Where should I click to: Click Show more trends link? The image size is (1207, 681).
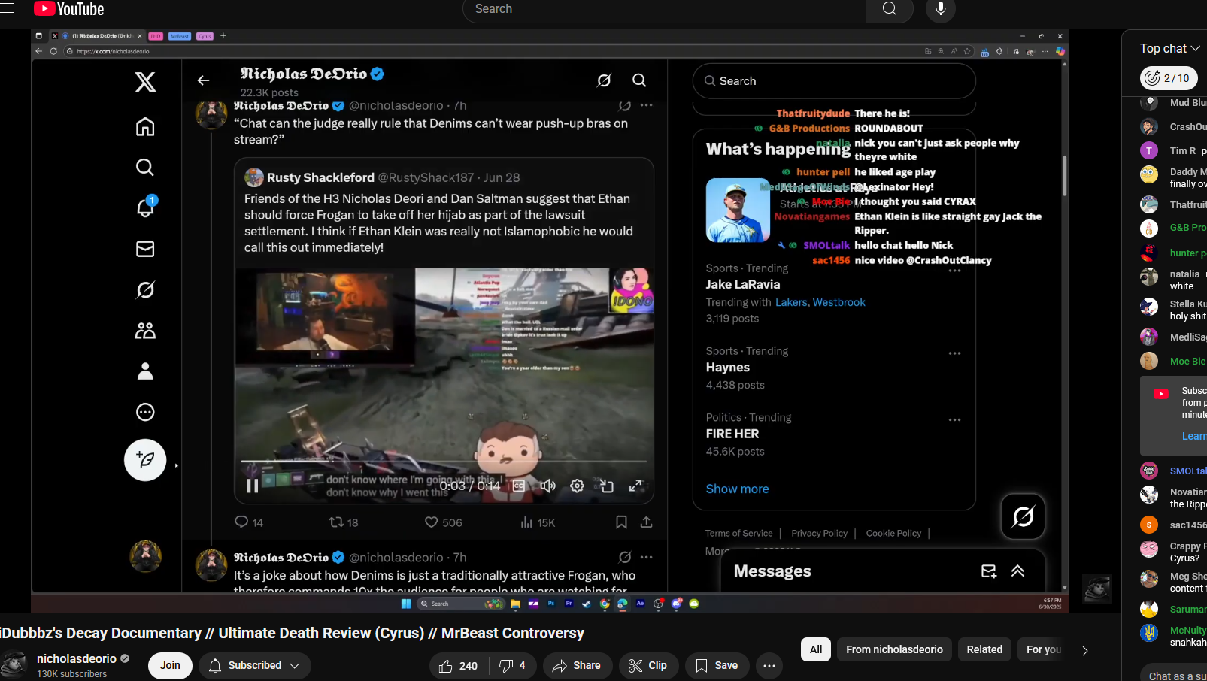coord(737,489)
